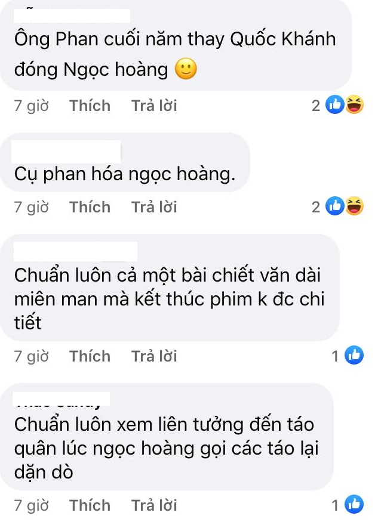Click laughing reaction on Ông Phan comment

(354, 104)
